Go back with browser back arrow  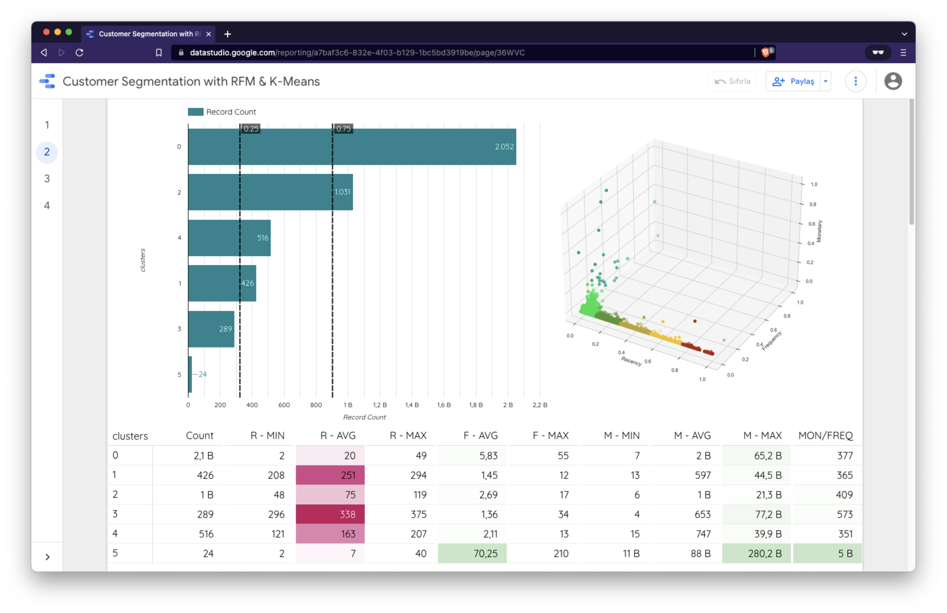coord(44,53)
